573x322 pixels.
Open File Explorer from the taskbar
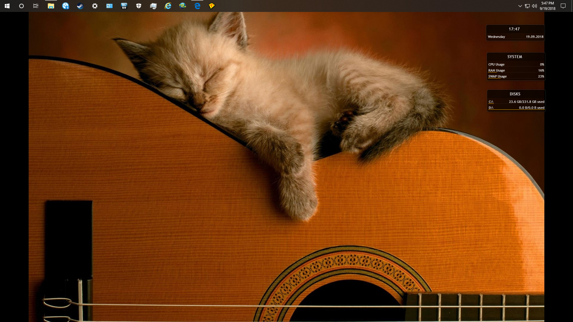point(51,6)
